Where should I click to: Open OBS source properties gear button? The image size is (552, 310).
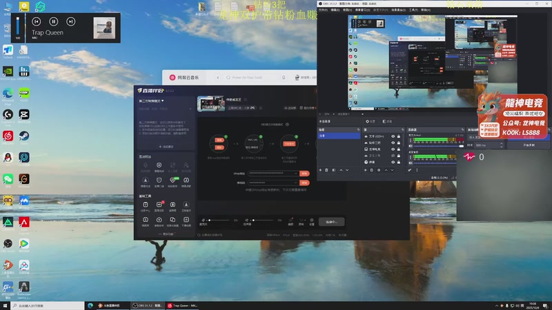pos(379,170)
